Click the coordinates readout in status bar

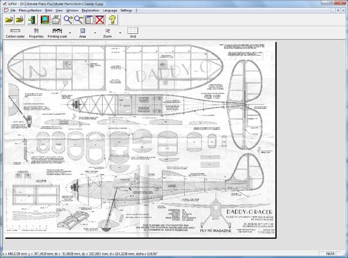[x=80, y=254]
